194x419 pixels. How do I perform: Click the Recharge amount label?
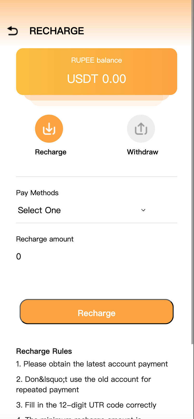[45, 239]
